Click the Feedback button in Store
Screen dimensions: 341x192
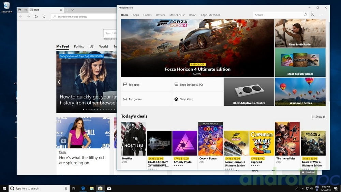click(x=309, y=172)
